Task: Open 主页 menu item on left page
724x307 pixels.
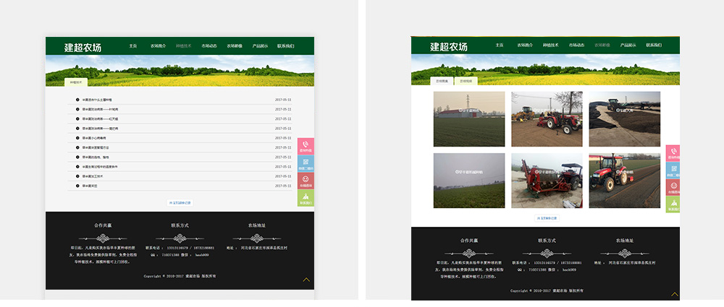Action: click(x=133, y=46)
